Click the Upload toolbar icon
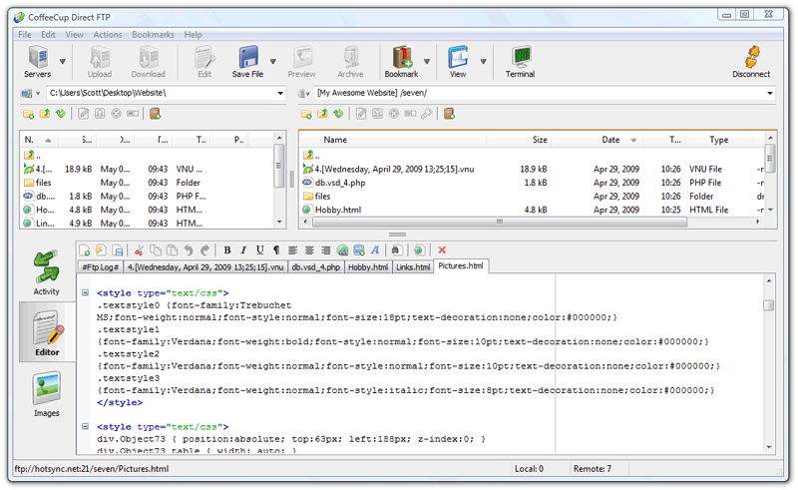Screen dimensions: 798x490 click(x=100, y=62)
